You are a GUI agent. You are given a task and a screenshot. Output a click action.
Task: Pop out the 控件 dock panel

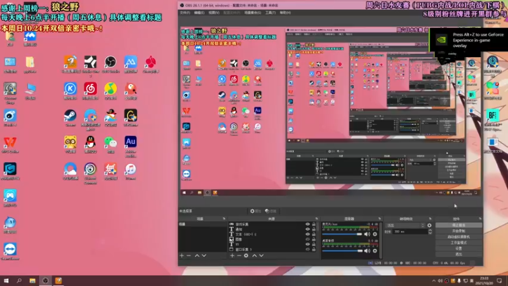pyautogui.click(x=480, y=219)
